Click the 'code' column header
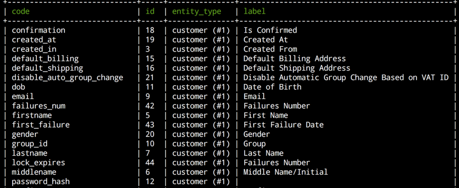Image resolution: width=459 pixels, height=188 pixels. pos(21,11)
